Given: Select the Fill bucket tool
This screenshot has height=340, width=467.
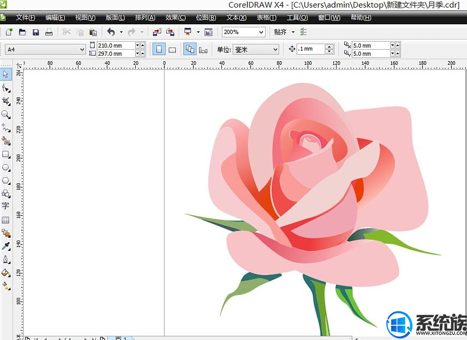Looking at the screenshot, I should [x=6, y=272].
